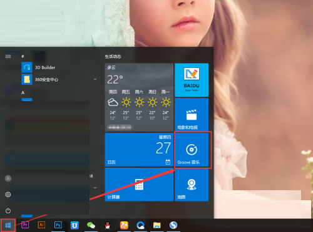The image size is (313, 232).
Task: Open the weather tile showing 22°
Action: (x=139, y=97)
